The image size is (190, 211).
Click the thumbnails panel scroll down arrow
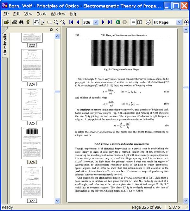coord(57,201)
